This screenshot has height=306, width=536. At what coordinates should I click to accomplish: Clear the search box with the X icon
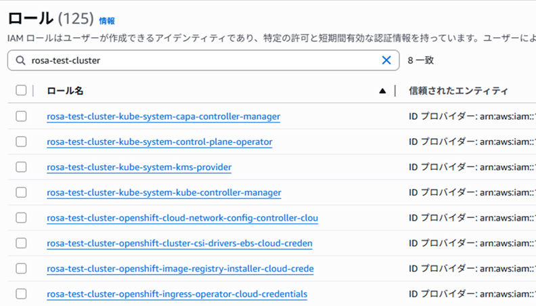(x=386, y=60)
